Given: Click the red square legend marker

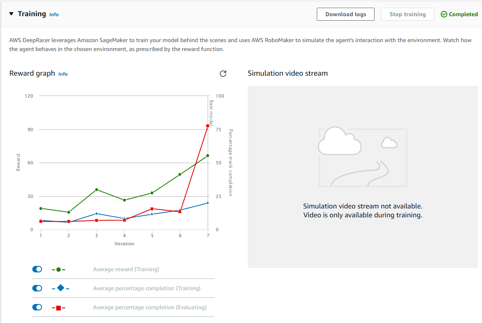Looking at the screenshot, I should pos(59,308).
